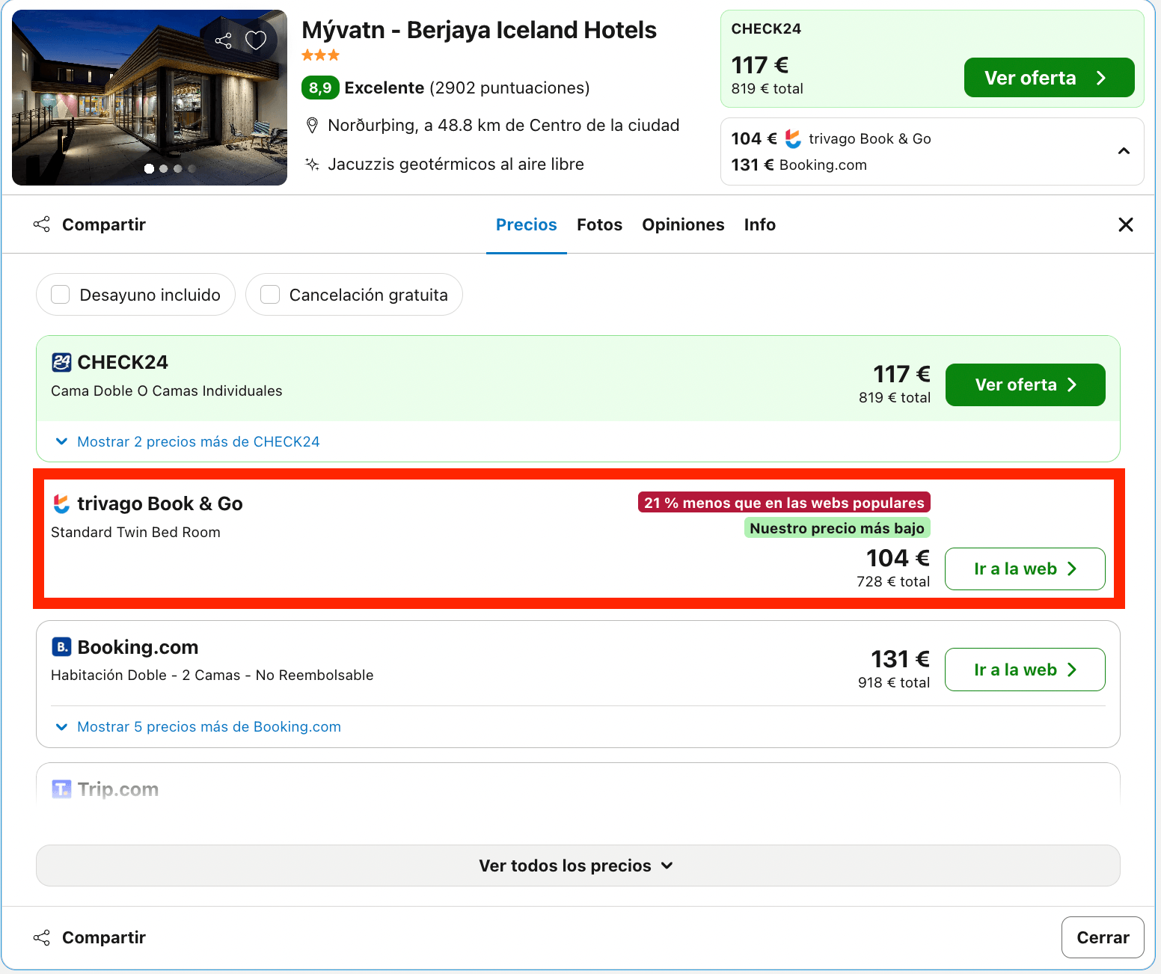Image resolution: width=1161 pixels, height=974 pixels.
Task: Expand Mostrar 5 precios más de Booking.com
Action: [198, 726]
